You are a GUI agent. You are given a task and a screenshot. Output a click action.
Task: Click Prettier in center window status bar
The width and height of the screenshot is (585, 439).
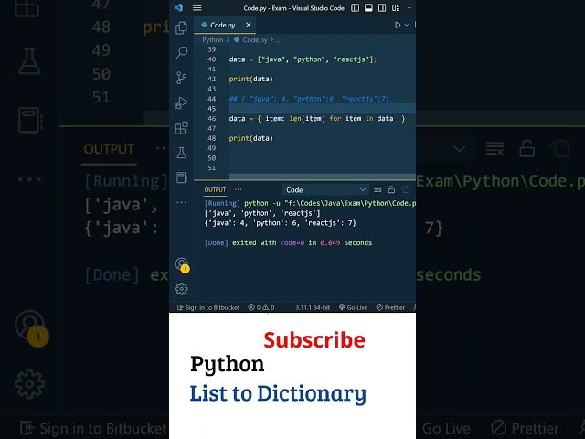click(x=390, y=307)
